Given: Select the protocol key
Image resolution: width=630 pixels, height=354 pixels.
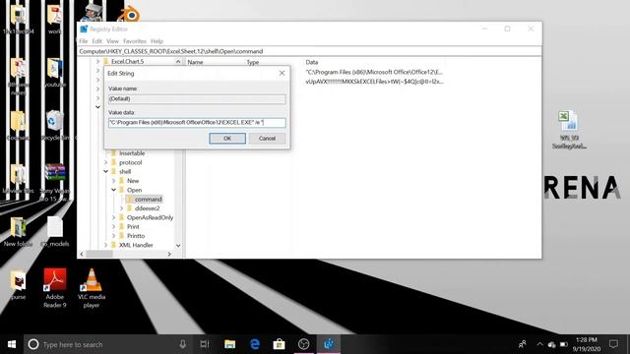Looking at the screenshot, I should 130,162.
